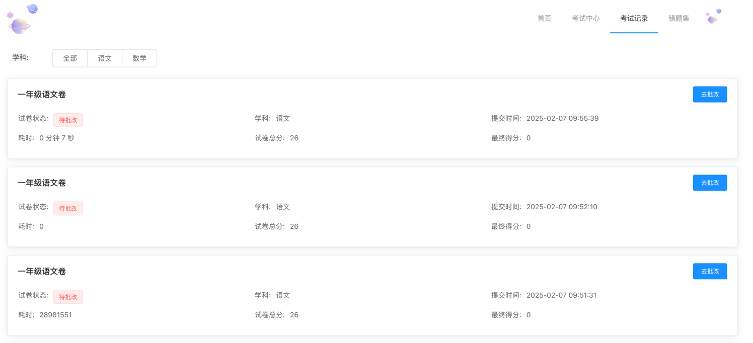
Task: Open the first 一年级语文卷 title
Action: [42, 94]
